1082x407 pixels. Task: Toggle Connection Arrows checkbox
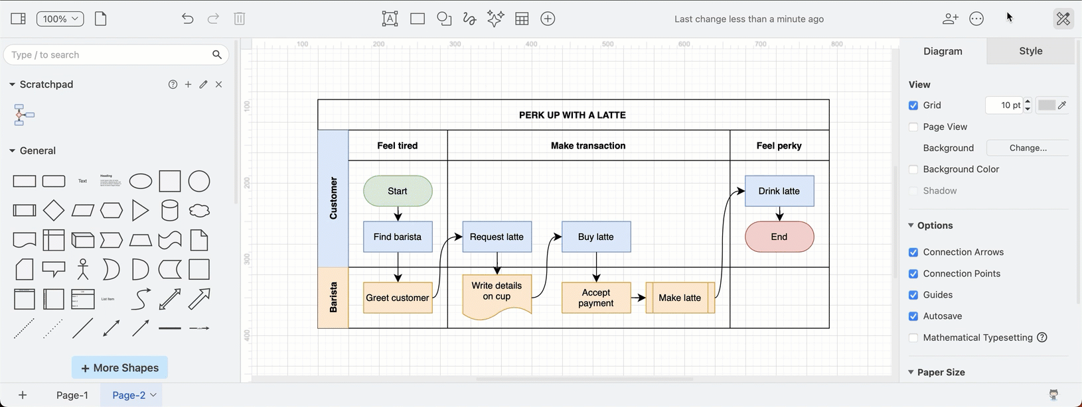point(913,252)
